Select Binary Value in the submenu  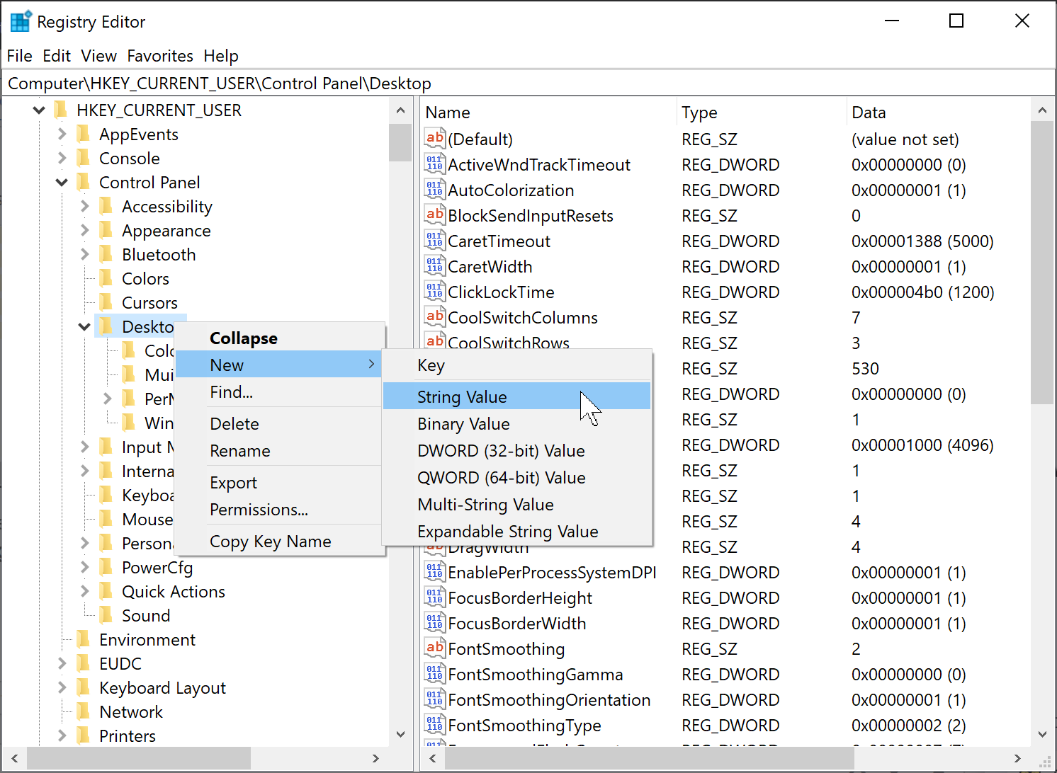click(x=516, y=423)
